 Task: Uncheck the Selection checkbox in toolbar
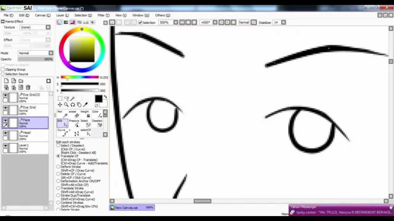pos(140,22)
